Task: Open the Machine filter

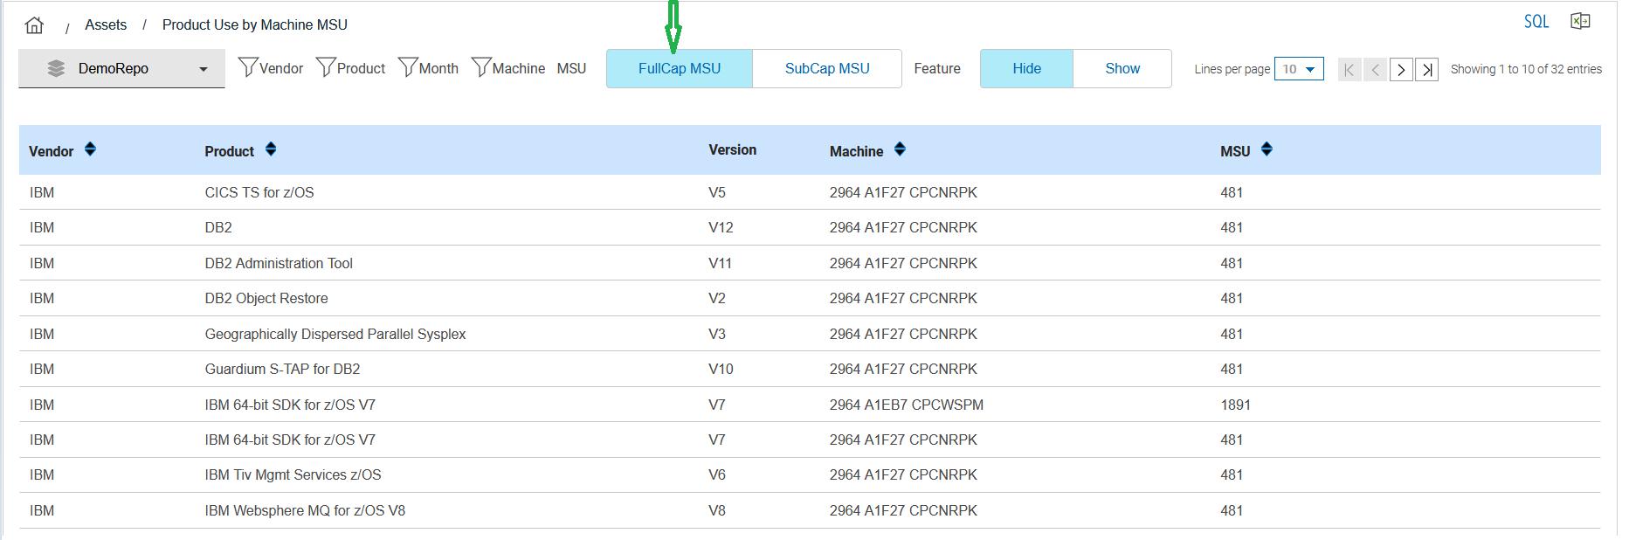Action: pyautogui.click(x=508, y=68)
